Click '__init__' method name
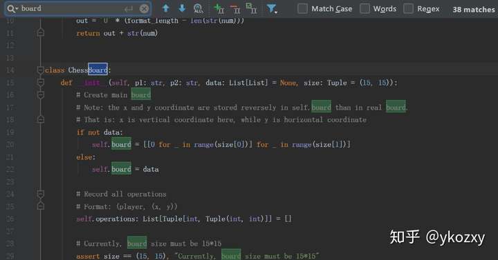 [x=92, y=83]
